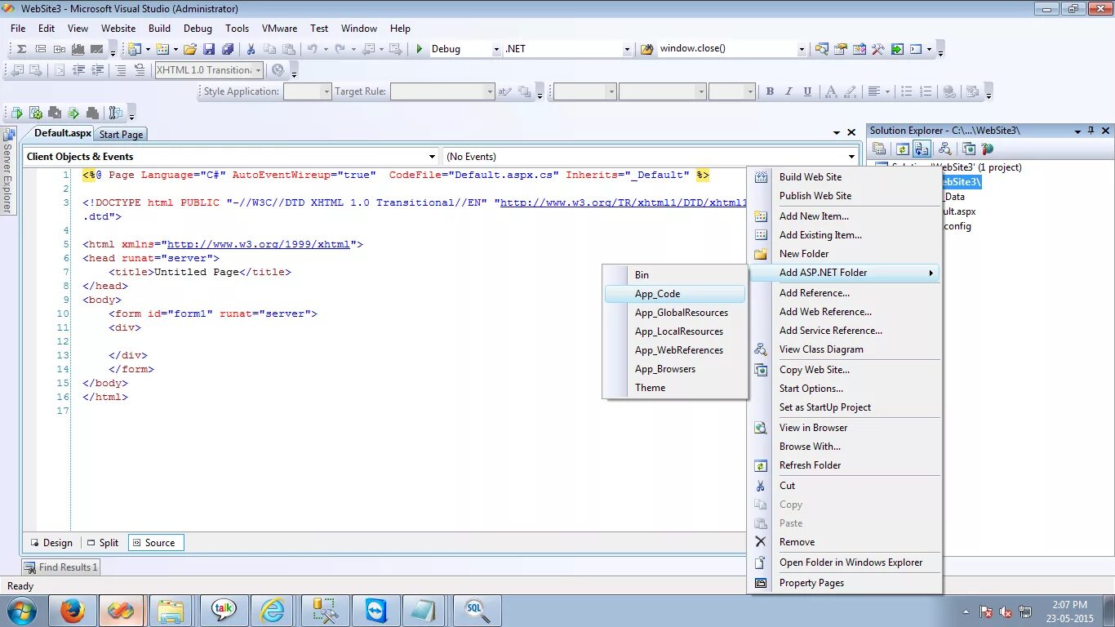Switch editor to Source view
This screenshot has width=1115, height=627.
point(155,543)
